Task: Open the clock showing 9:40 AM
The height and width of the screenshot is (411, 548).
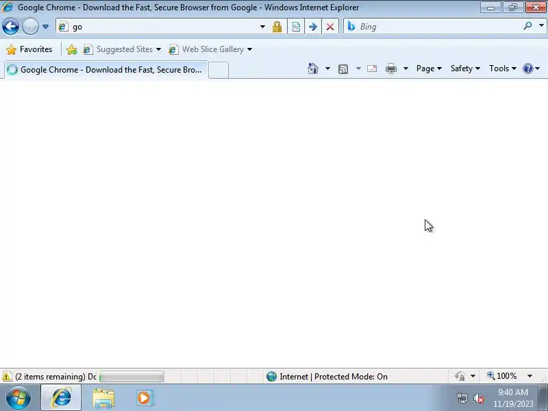Action: tap(513, 398)
